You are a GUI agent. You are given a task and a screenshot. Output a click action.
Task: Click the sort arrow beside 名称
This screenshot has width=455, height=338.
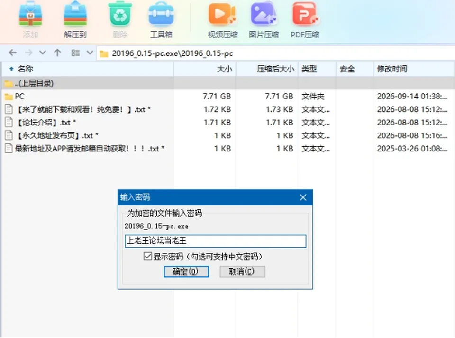tap(11, 69)
